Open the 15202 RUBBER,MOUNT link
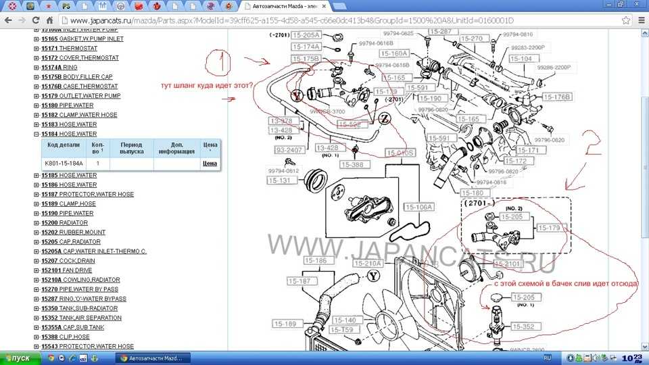This screenshot has width=649, height=365. [x=73, y=232]
